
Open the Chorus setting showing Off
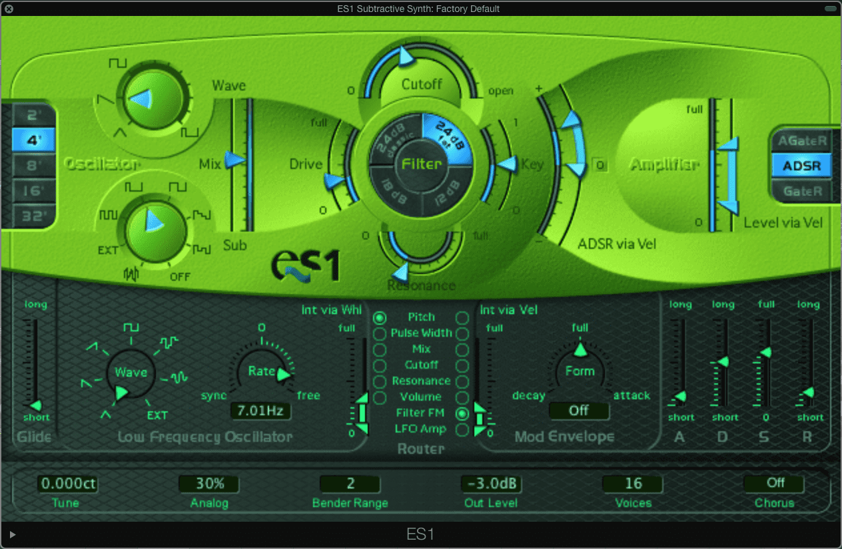tap(773, 484)
